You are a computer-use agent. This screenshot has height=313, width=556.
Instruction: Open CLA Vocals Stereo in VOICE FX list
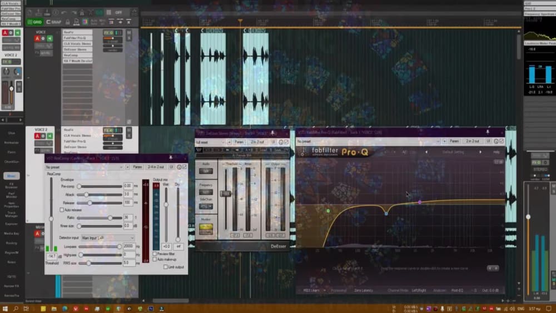[x=77, y=43]
